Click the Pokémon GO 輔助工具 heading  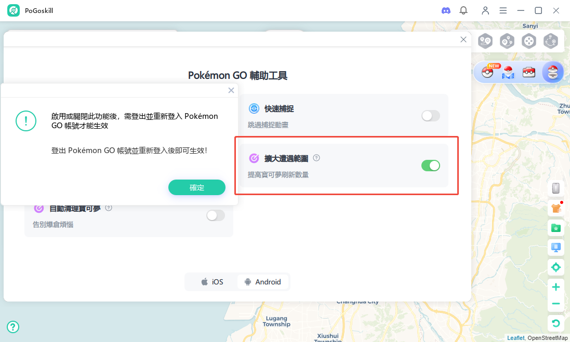click(238, 76)
